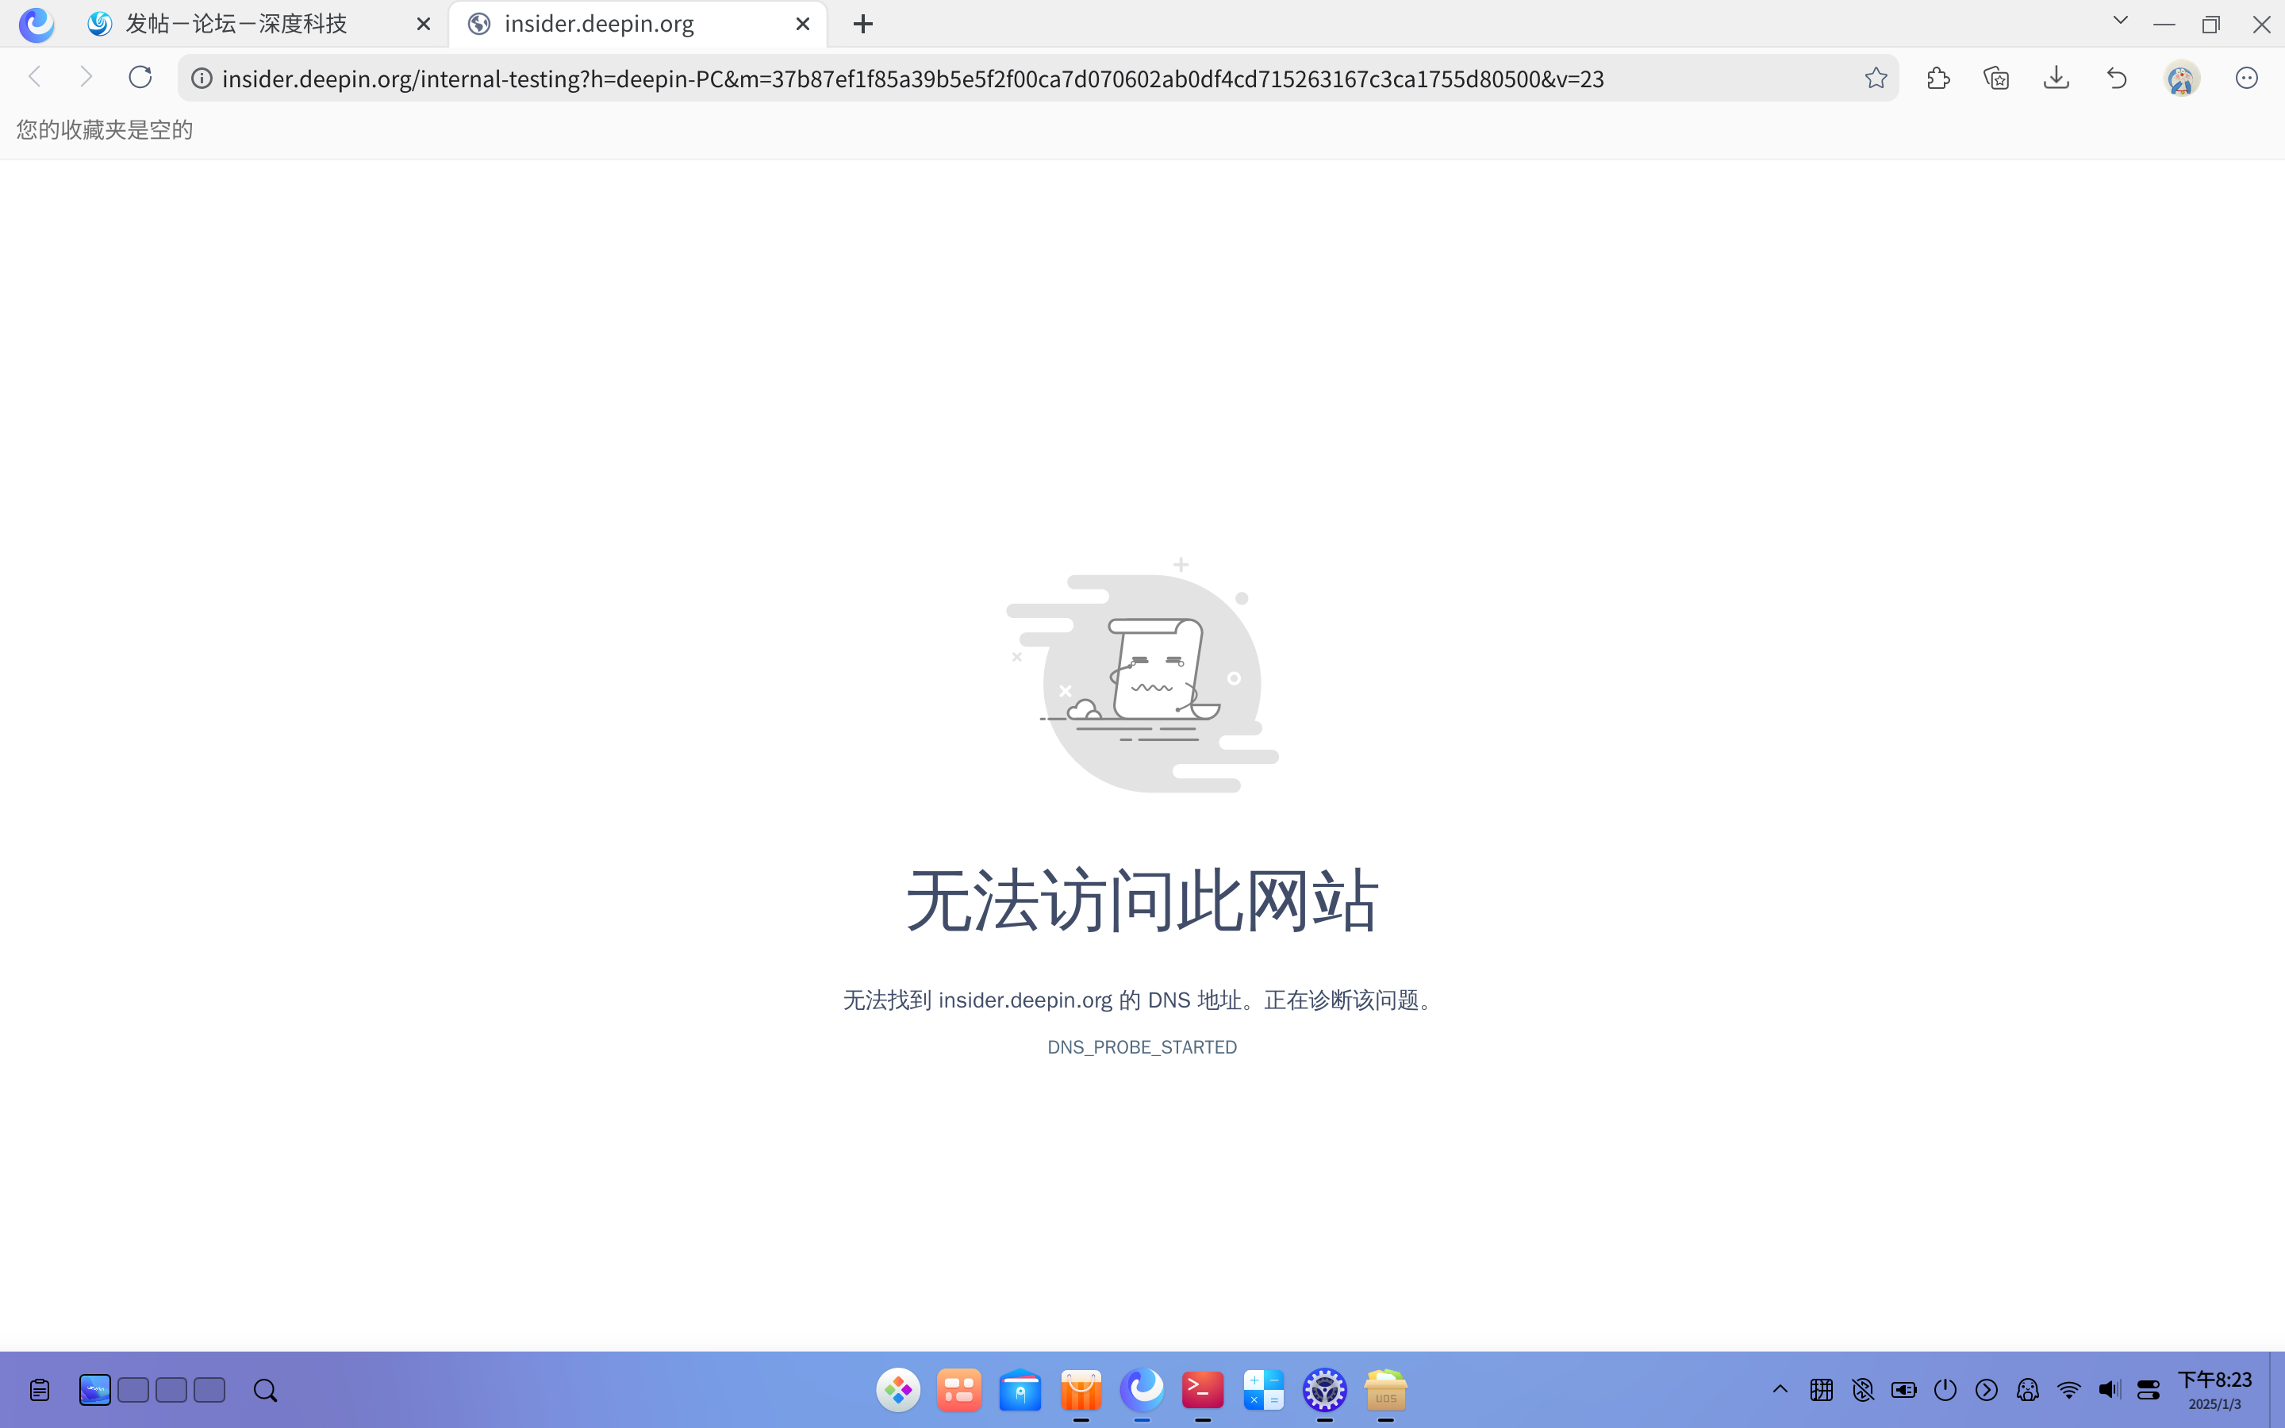Click the DNS_PROBE_STARTED error code
Screen dimensions: 2285x1428
1142,1047
